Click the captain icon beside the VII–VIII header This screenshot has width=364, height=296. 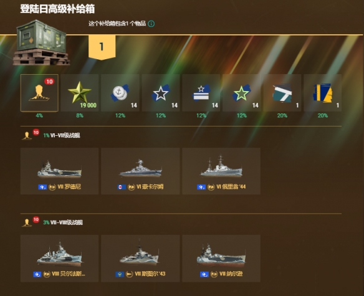(27, 222)
